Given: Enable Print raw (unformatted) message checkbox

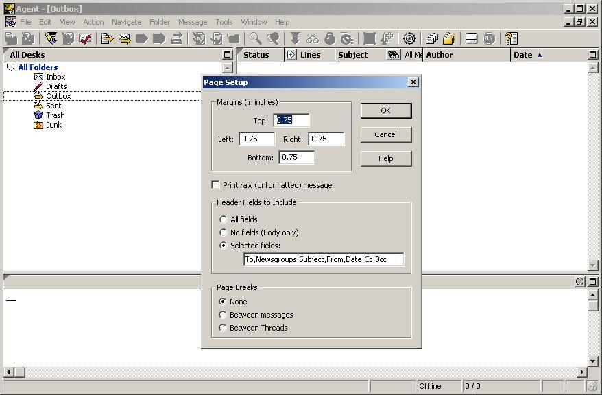Looking at the screenshot, I should click(x=216, y=185).
